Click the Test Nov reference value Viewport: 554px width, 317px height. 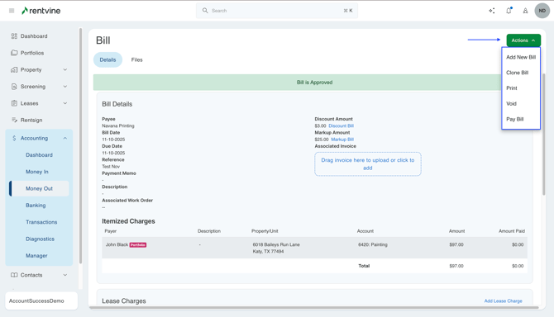pos(111,167)
